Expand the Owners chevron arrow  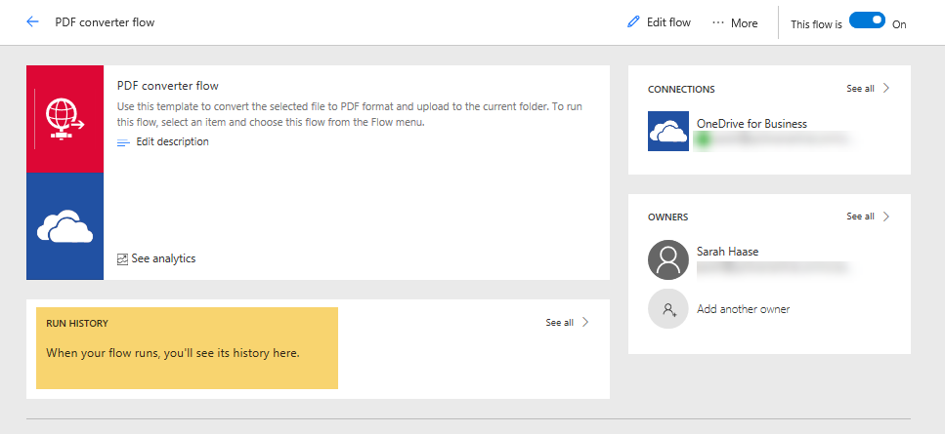coord(886,217)
